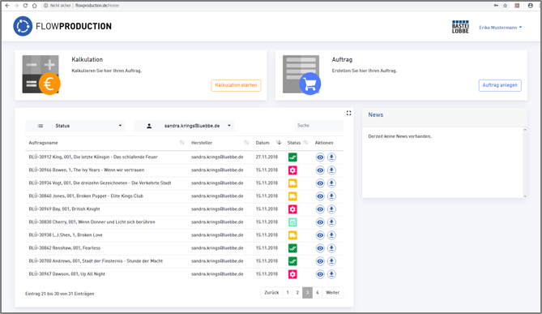This screenshot has width=542, height=314.
Task: Click the Auftrag anlegen button
Action: 500,85
